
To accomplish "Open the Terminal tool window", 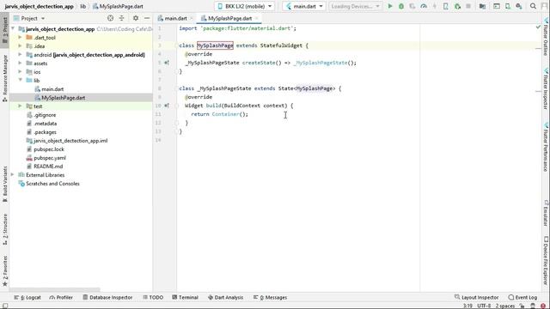I will [x=186, y=298].
